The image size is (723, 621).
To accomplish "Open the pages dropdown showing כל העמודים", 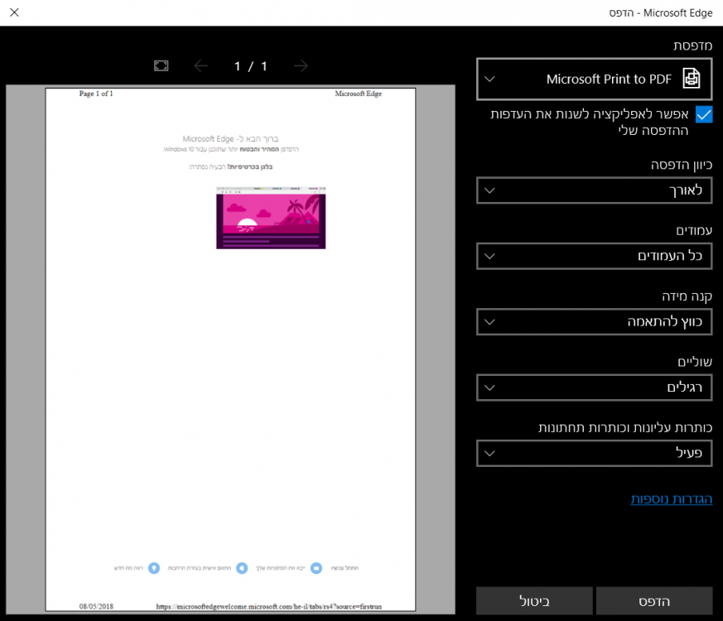I will click(595, 256).
